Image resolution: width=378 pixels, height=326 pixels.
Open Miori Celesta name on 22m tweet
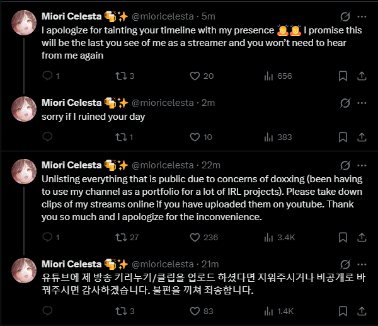click(x=72, y=165)
